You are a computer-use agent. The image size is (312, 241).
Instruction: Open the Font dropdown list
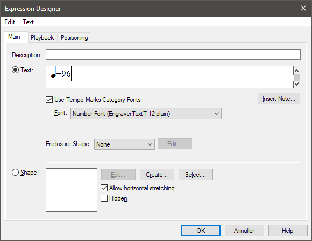point(146,114)
